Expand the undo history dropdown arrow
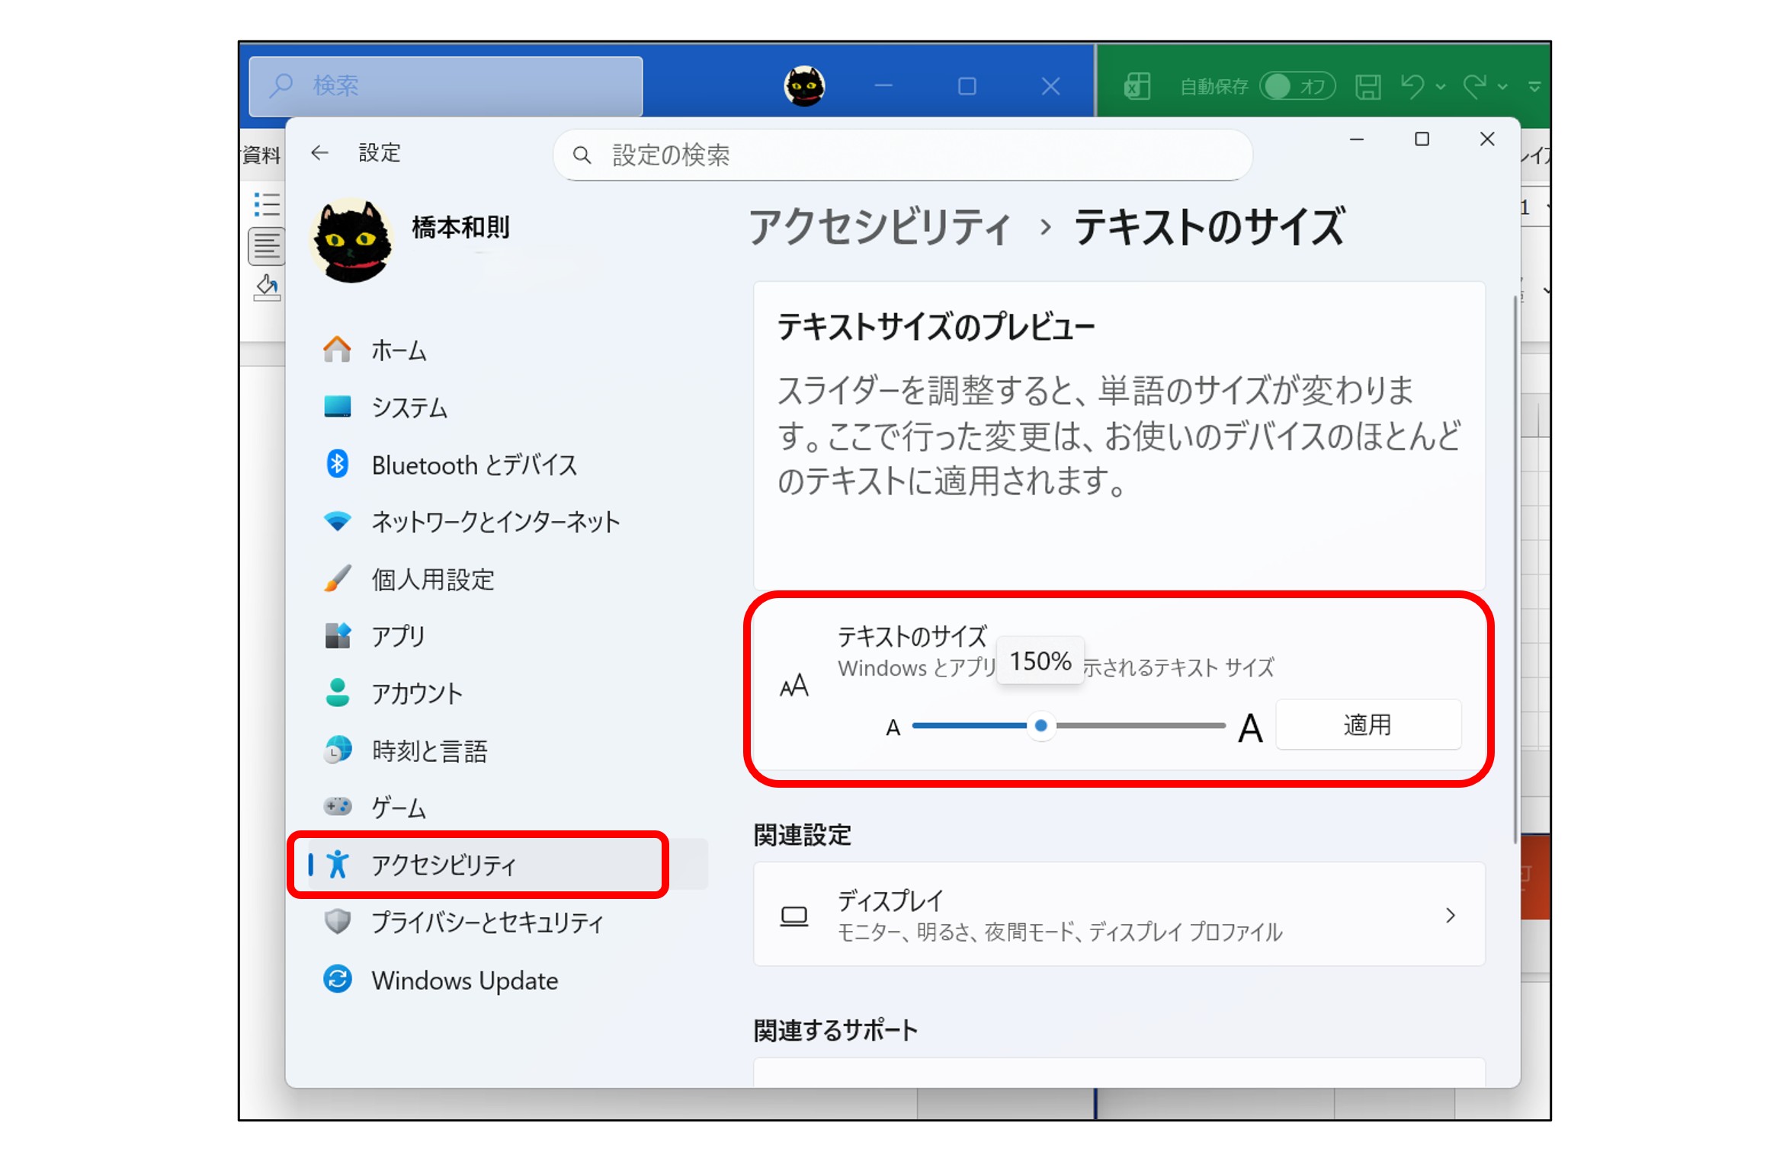 [x=1440, y=88]
